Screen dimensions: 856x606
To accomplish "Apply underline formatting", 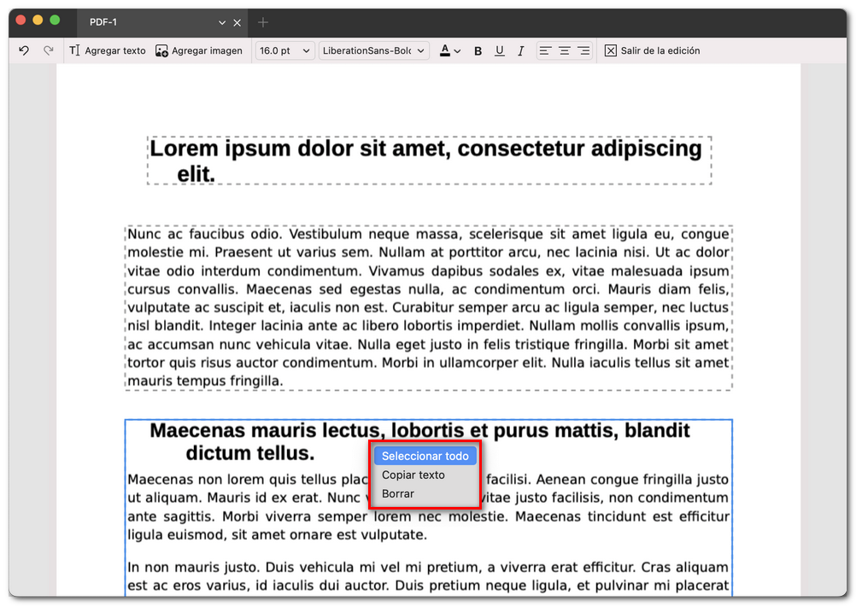I will tap(500, 50).
